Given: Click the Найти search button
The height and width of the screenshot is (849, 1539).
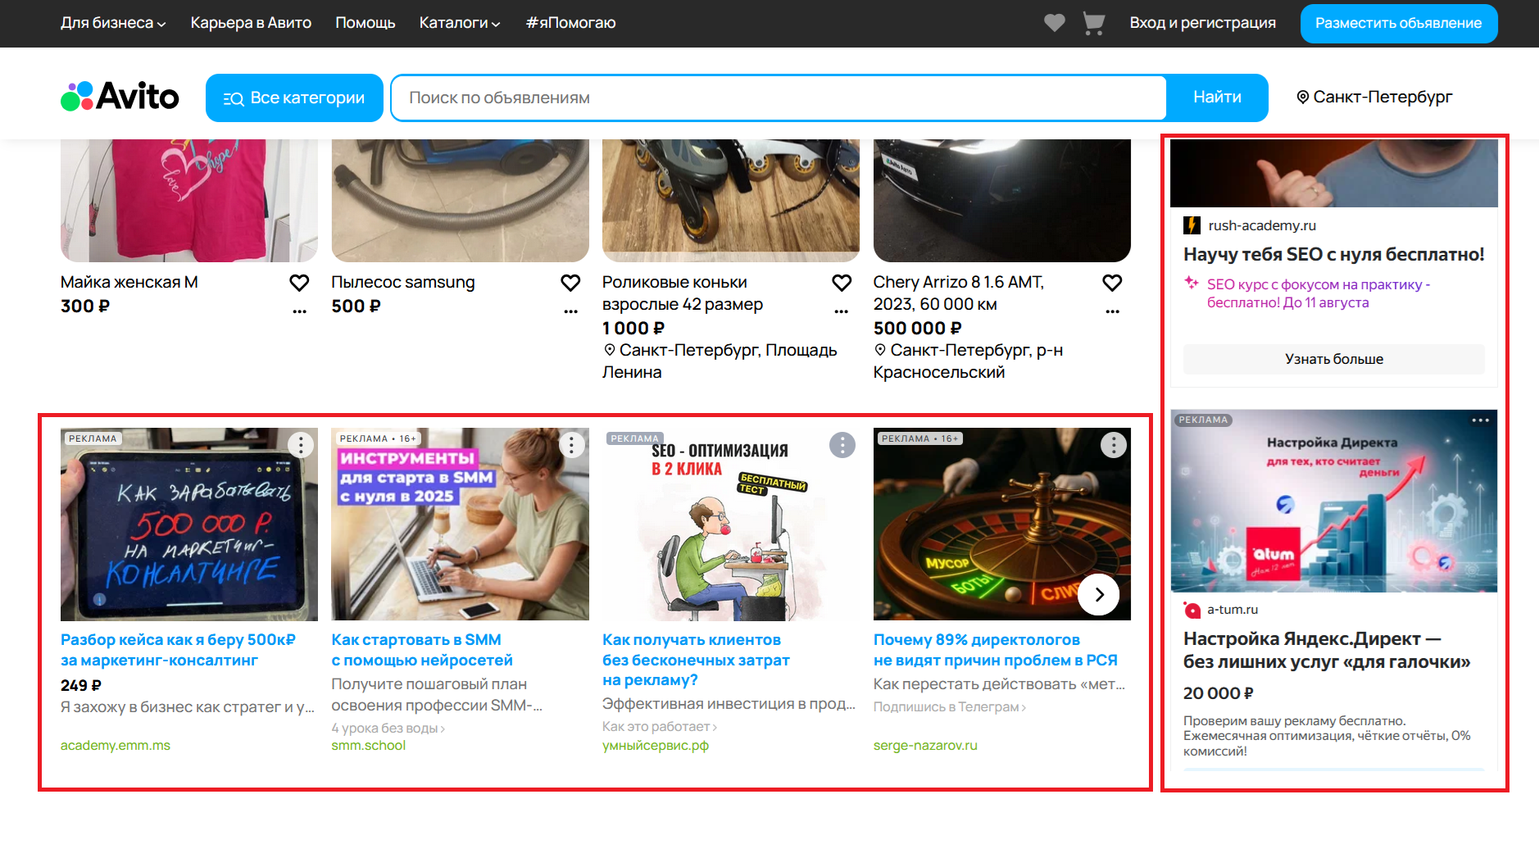Looking at the screenshot, I should tap(1216, 98).
